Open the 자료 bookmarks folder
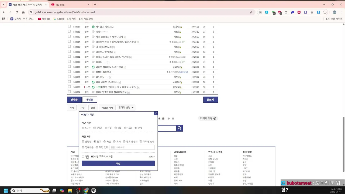This screenshot has width=345, height=194. (72, 19)
